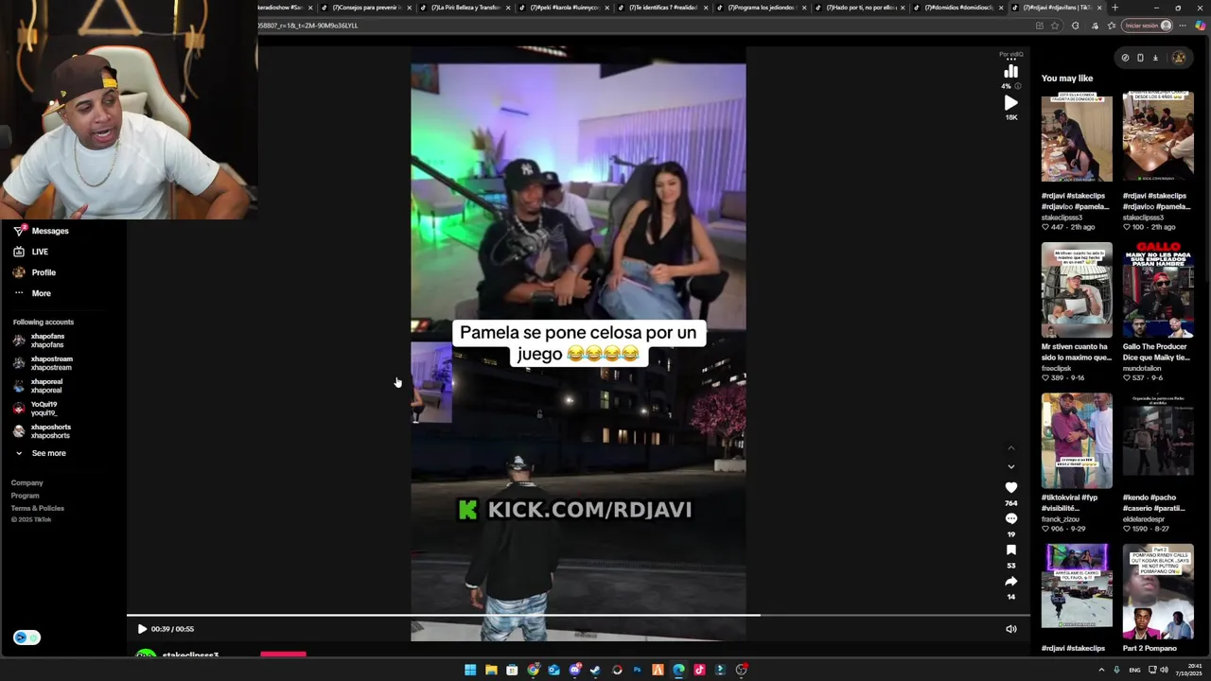Open File Explorer from the taskbar

pos(491,670)
